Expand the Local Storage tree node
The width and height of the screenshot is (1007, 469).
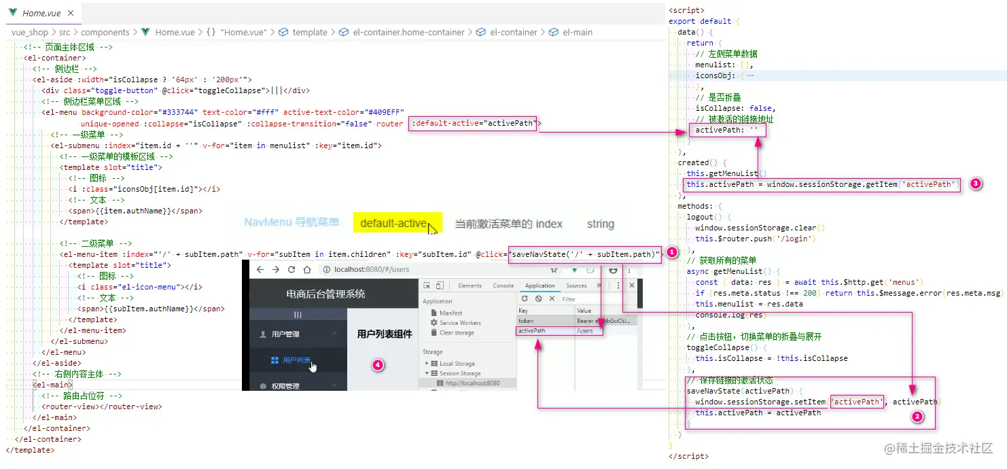click(427, 363)
